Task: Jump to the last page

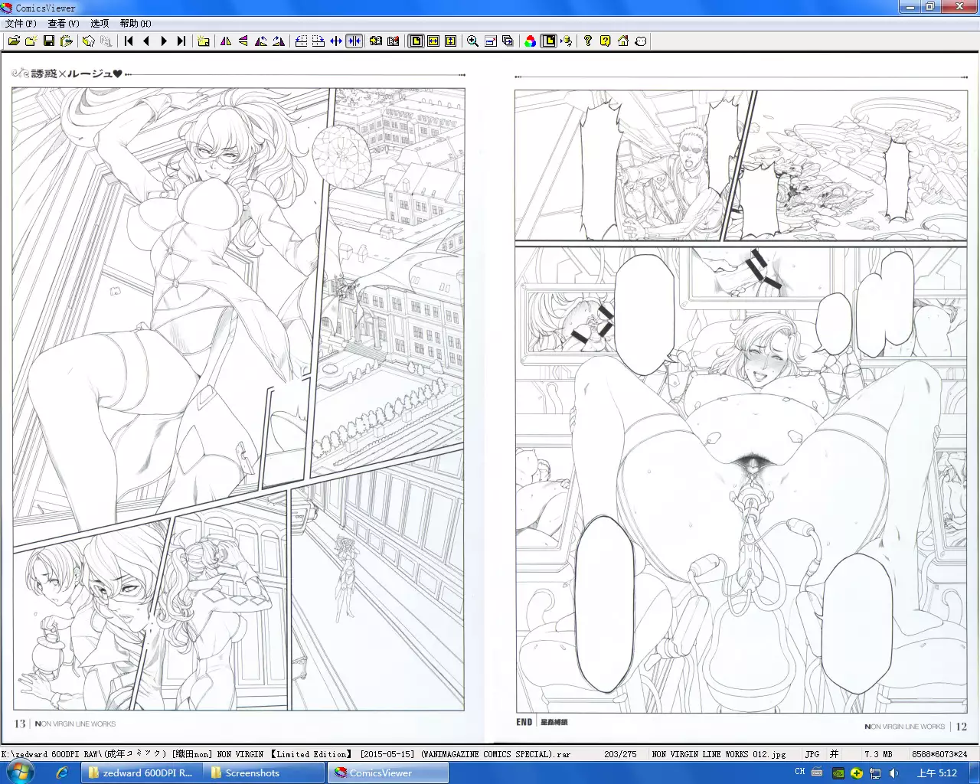Action: 181,41
